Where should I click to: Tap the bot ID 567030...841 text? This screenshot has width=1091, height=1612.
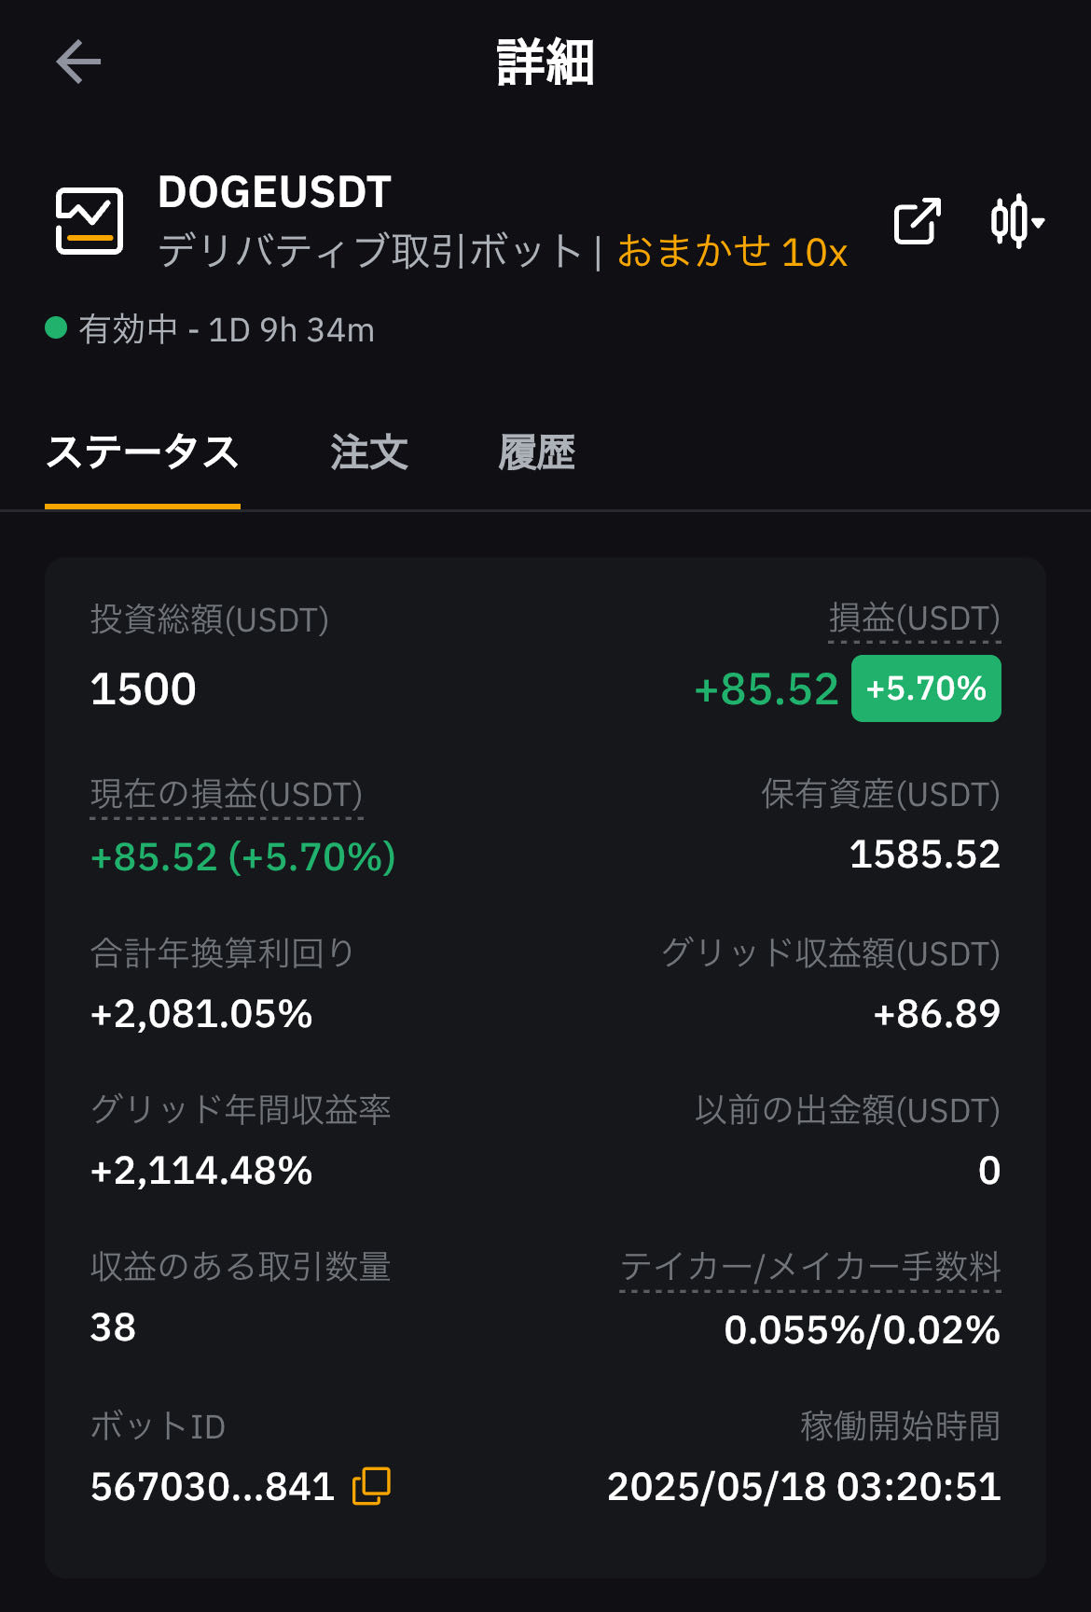tap(213, 1487)
